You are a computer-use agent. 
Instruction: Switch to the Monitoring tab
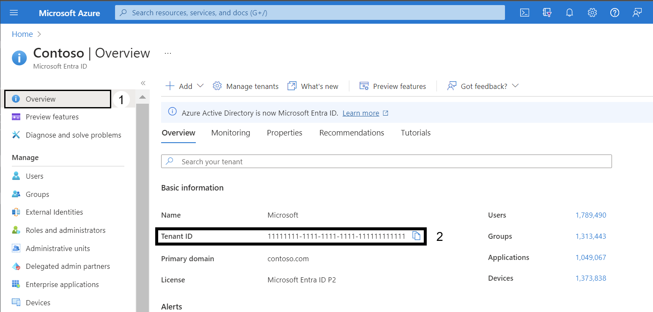pos(230,133)
